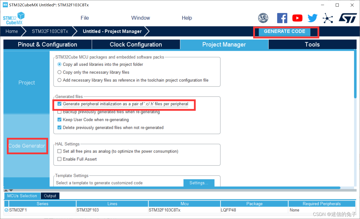Image resolution: width=360 pixels, height=219 pixels.
Task: Sort by Series column header
Action: pos(43,204)
